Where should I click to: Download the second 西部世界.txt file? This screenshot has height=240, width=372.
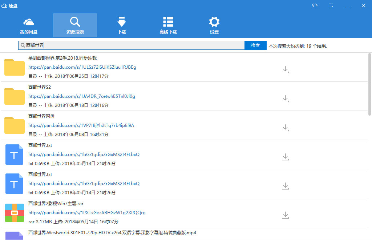click(285, 186)
